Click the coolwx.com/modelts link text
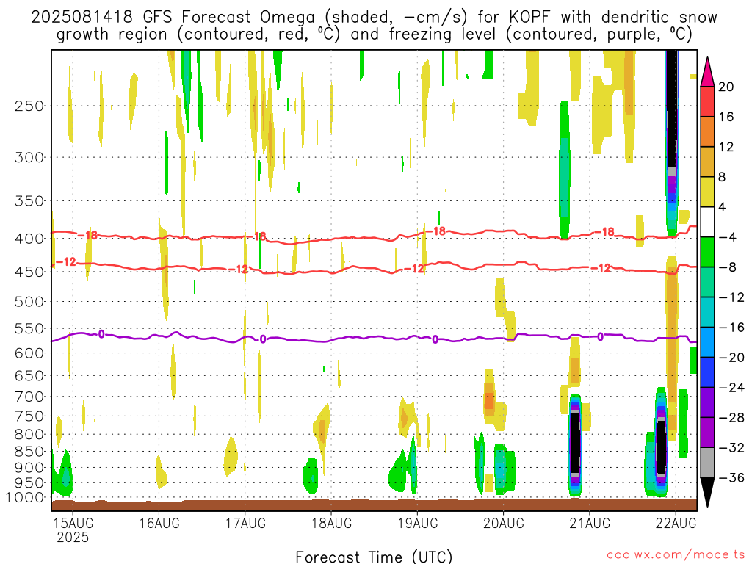 click(676, 555)
